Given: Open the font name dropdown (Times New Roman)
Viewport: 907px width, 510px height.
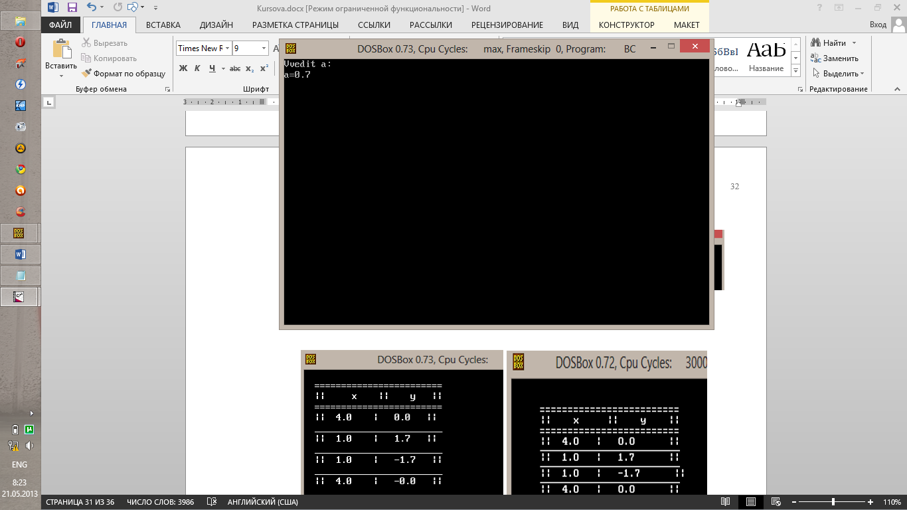Looking at the screenshot, I should [228, 48].
